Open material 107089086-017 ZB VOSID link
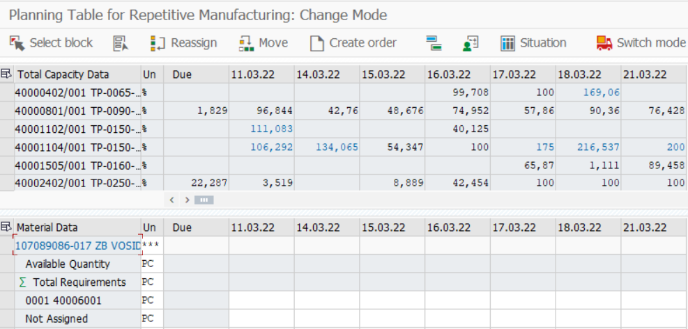This screenshot has height=329, width=688. point(77,246)
